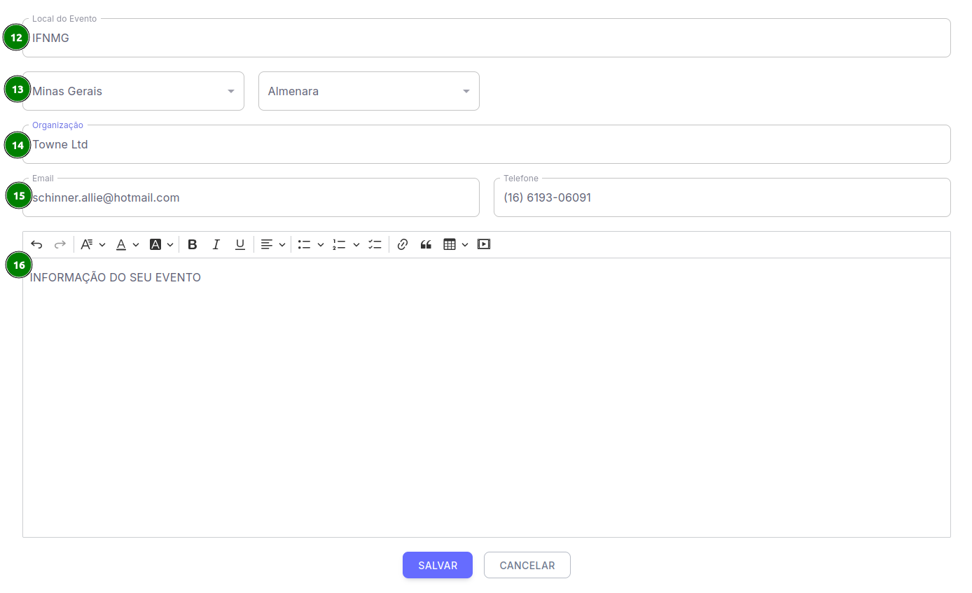Click the Local do Evento field
Viewport: 972px width, 593px height.
coord(486,39)
